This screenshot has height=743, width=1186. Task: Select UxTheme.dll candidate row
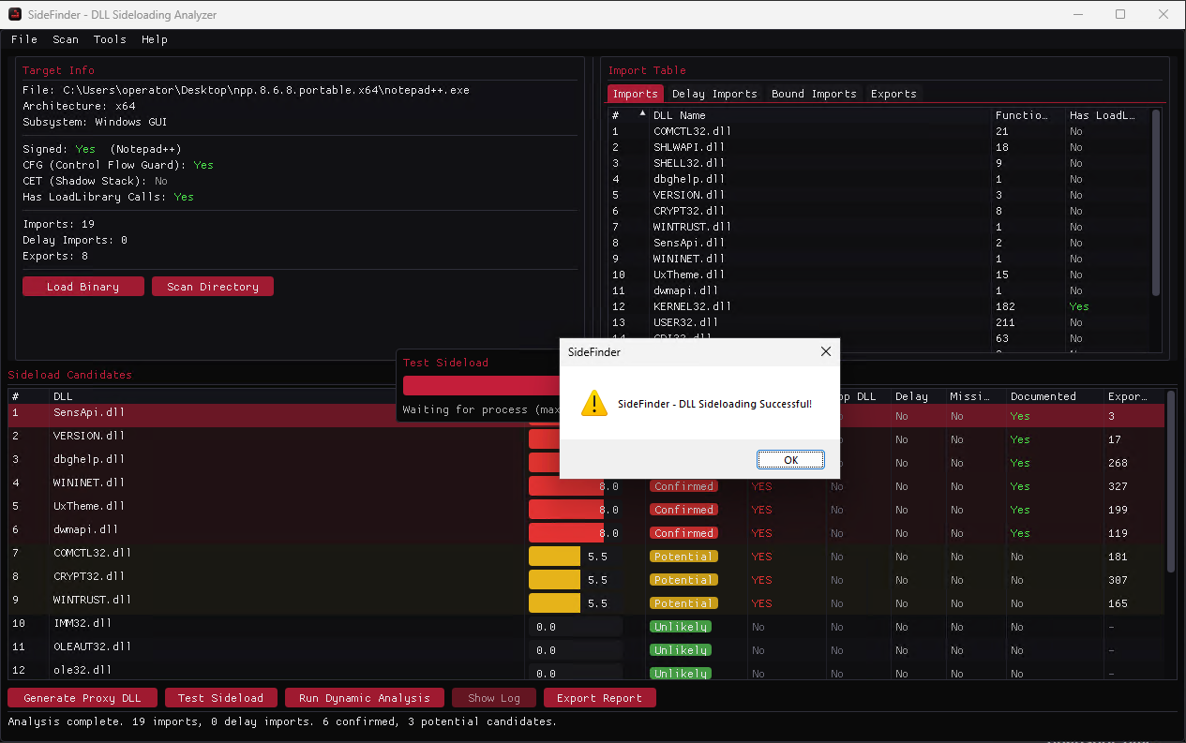click(x=586, y=509)
